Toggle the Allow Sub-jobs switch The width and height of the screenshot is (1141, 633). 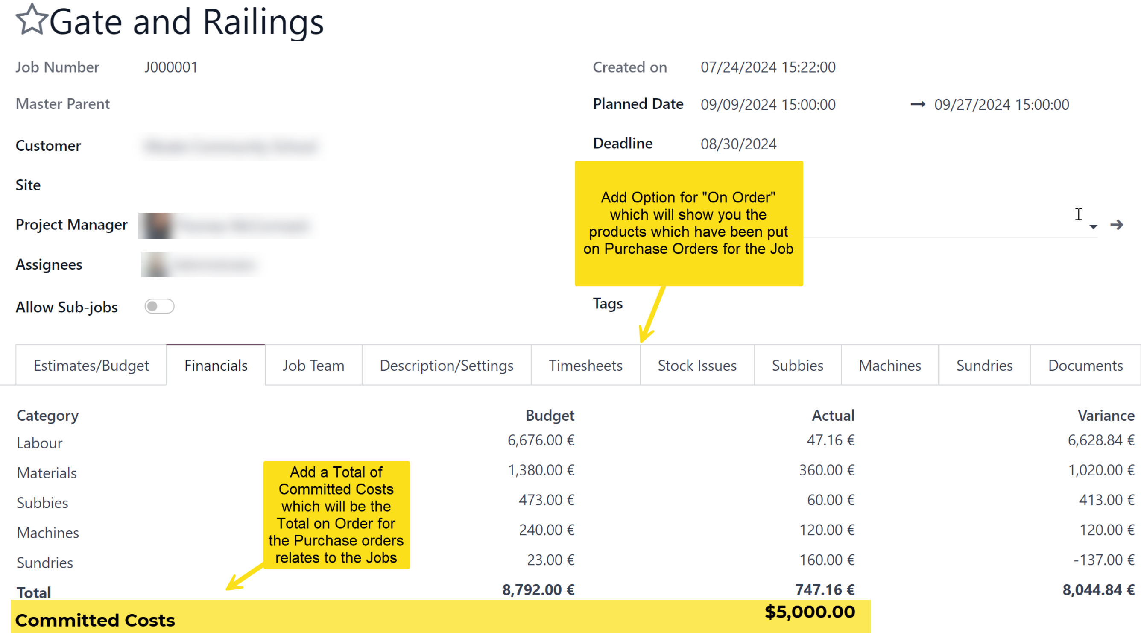(x=159, y=307)
